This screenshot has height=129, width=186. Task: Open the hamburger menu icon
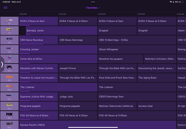[x=5, y=8]
